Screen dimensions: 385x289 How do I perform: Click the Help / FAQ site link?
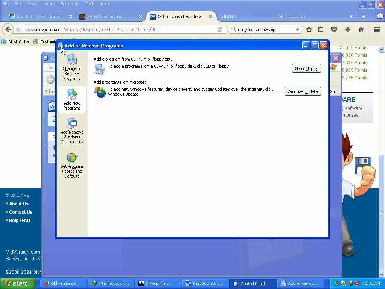pos(20,221)
